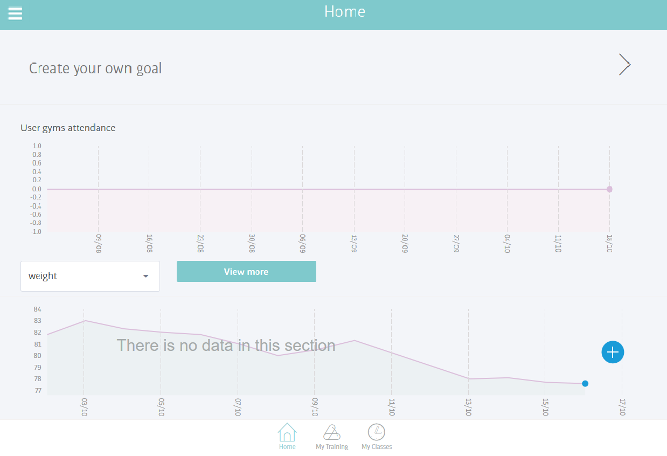
Task: Click the right chevron arrow for goal
Action: tap(624, 65)
